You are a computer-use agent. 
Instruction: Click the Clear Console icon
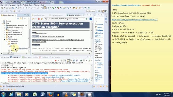(x=65, y=60)
